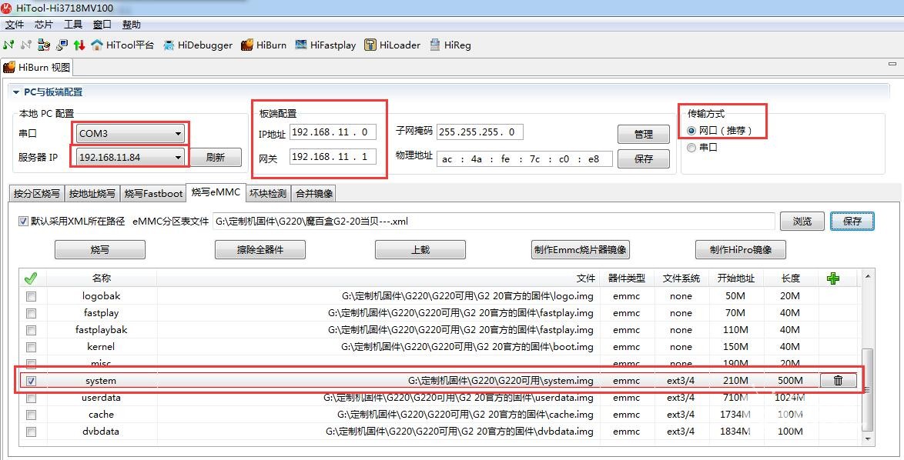Click the 上载 upload button
The width and height of the screenshot is (904, 460).
tap(420, 250)
